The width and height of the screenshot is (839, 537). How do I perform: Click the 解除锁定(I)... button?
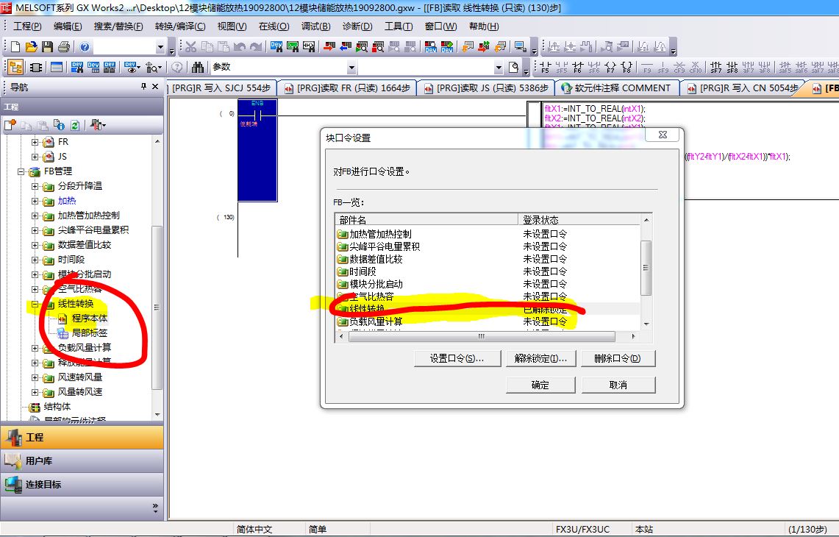point(540,359)
